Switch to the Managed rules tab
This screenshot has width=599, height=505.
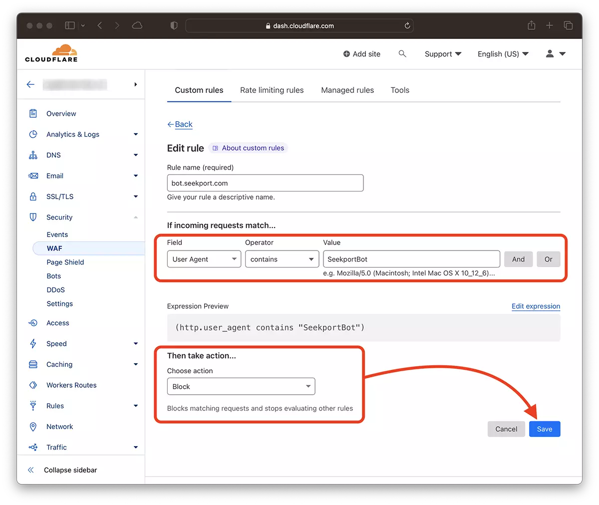click(x=347, y=90)
